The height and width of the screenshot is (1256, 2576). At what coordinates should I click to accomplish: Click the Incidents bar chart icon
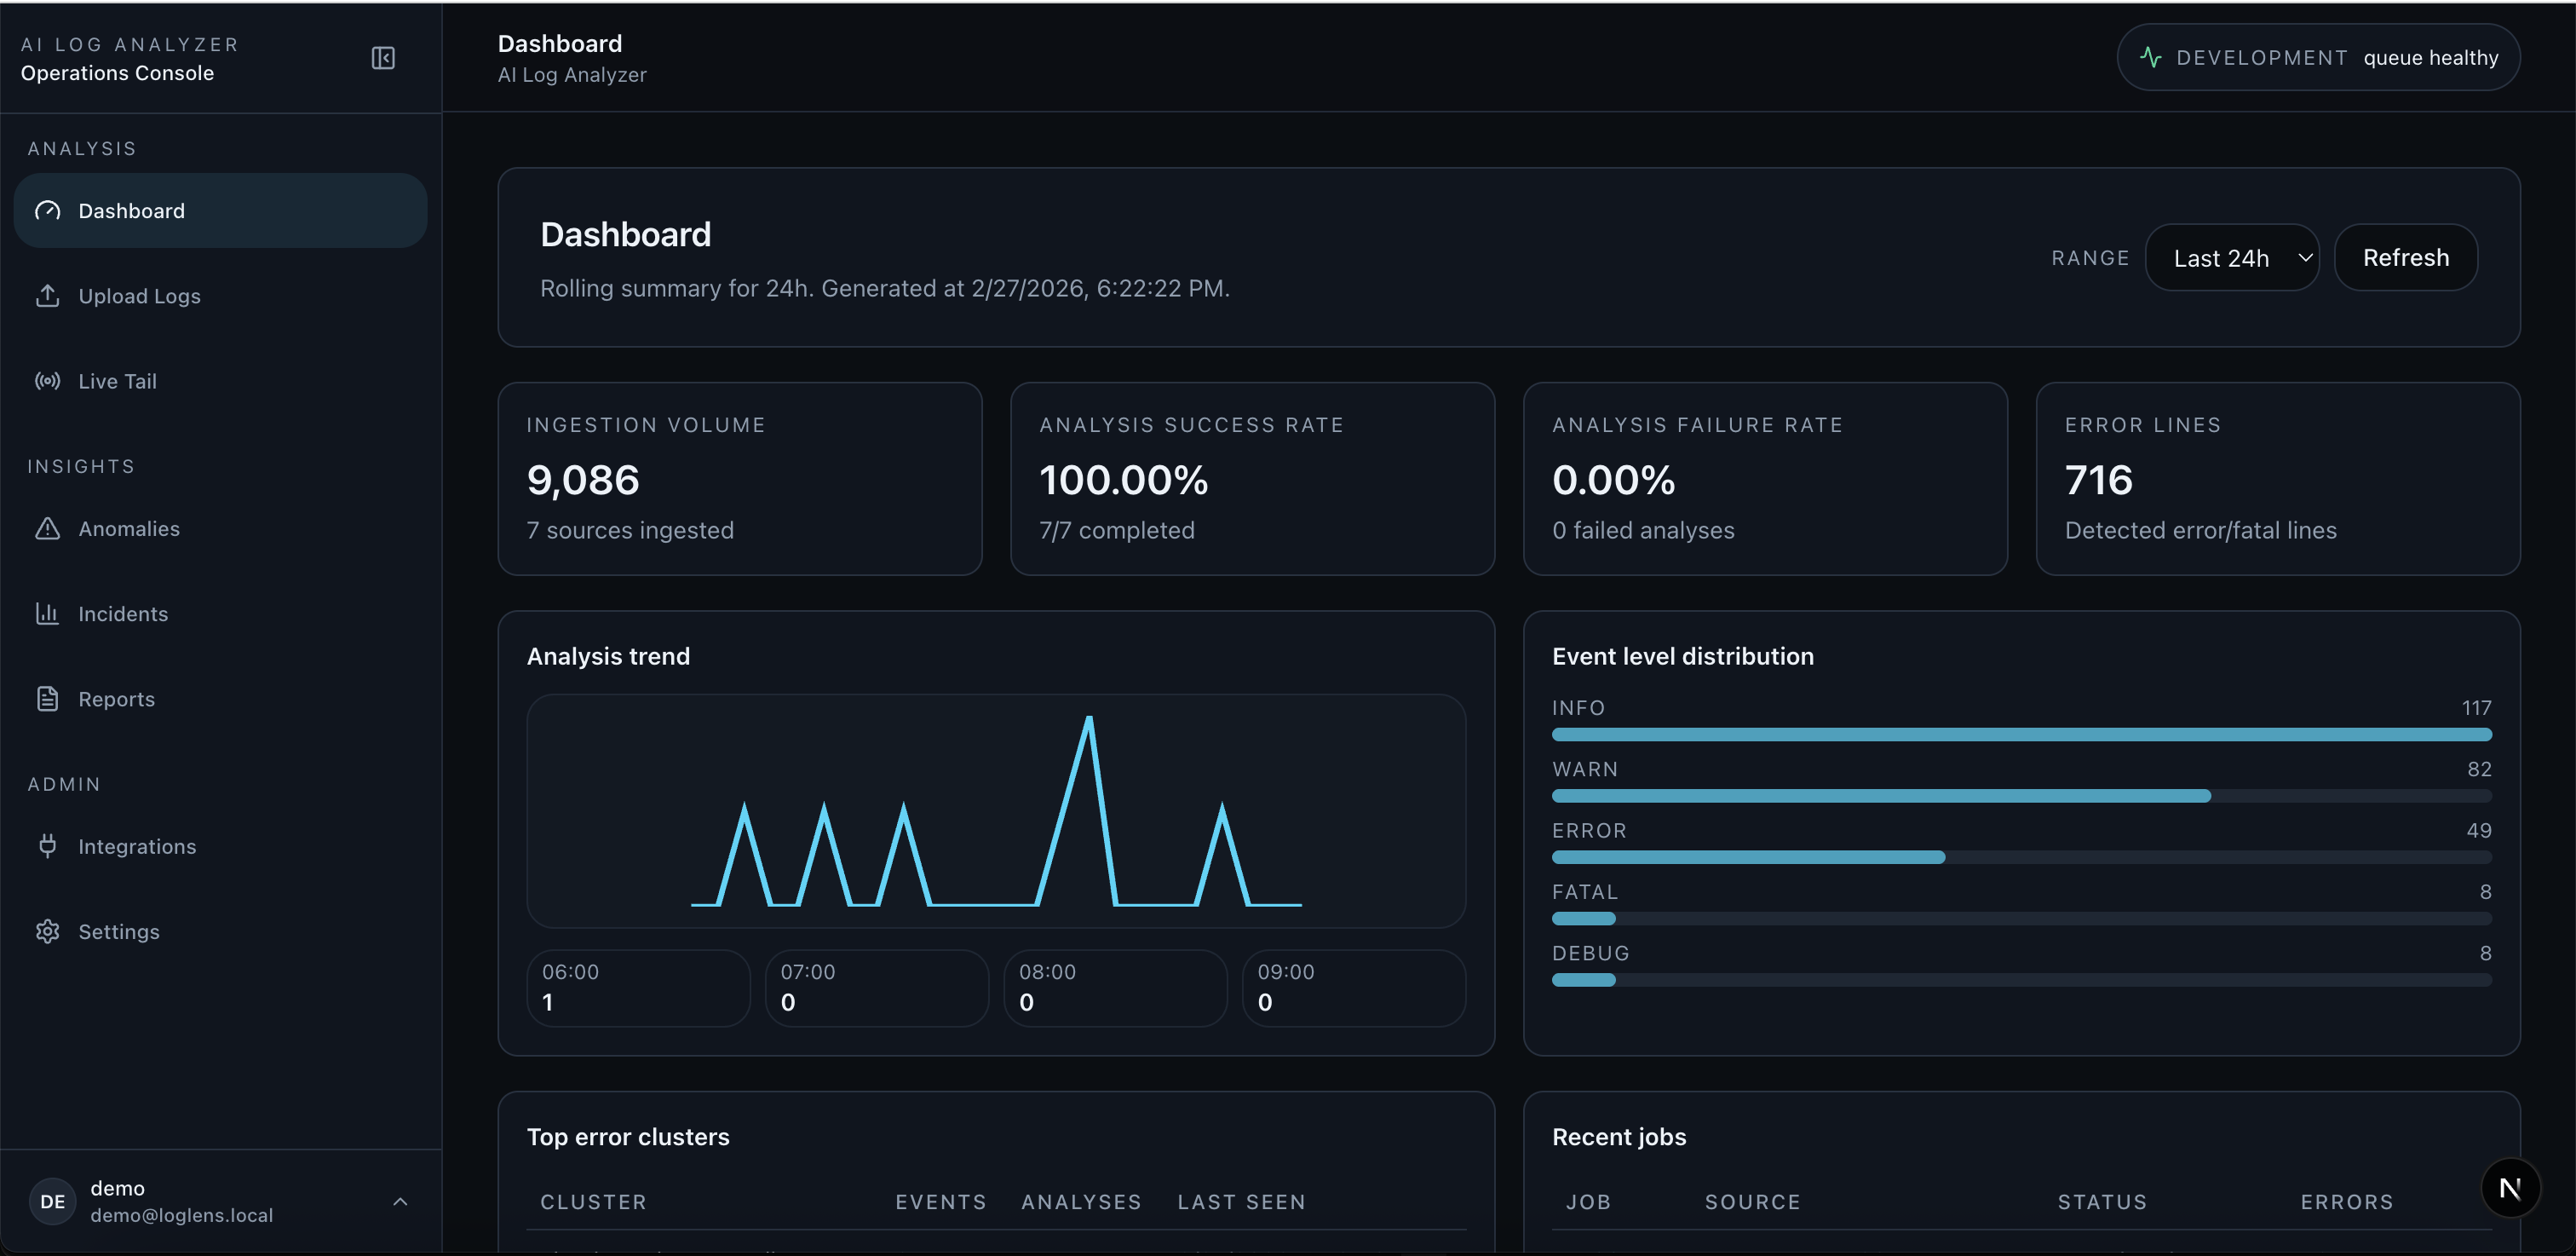[x=48, y=613]
